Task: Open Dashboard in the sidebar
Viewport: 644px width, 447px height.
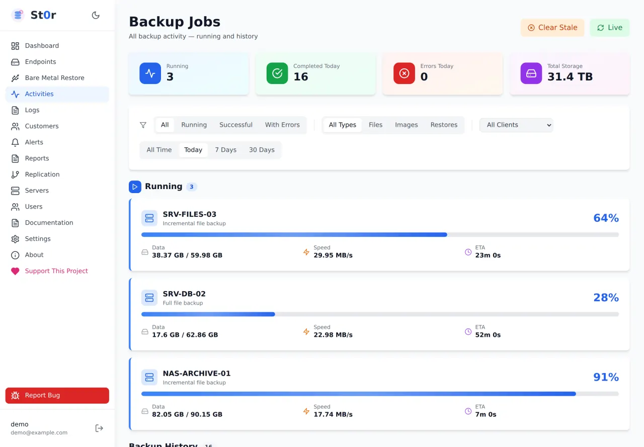Action: tap(57, 46)
